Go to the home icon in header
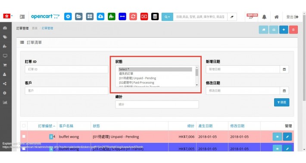Image resolution: width=306 pixels, height=163 pixels. [x=276, y=17]
